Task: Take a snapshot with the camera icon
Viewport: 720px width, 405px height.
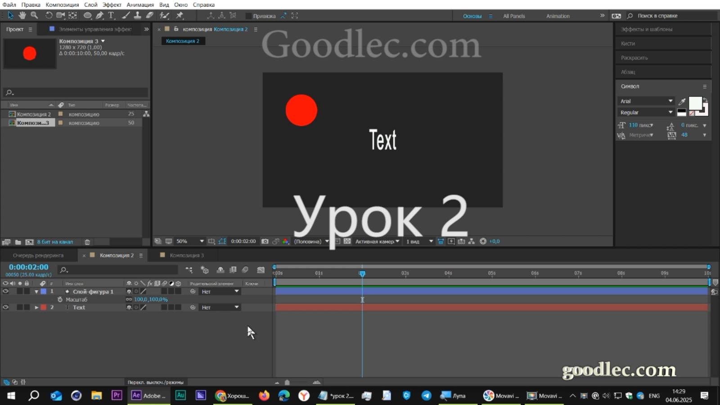Action: click(265, 241)
